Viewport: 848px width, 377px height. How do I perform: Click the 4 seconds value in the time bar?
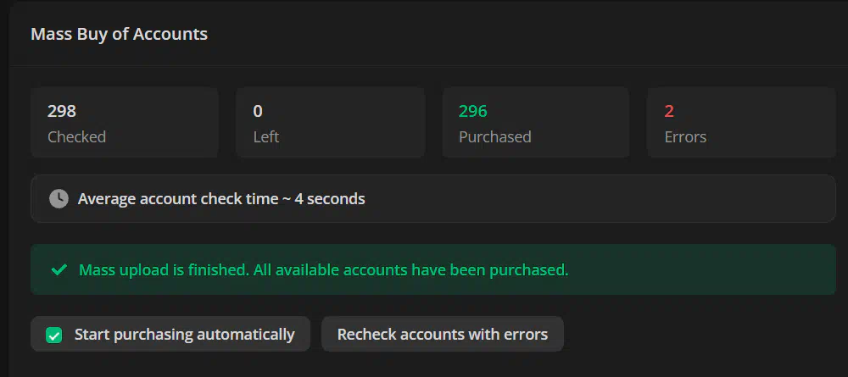pos(330,199)
